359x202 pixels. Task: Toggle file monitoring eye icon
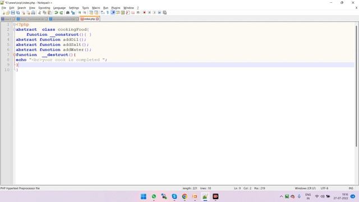click(138, 12)
